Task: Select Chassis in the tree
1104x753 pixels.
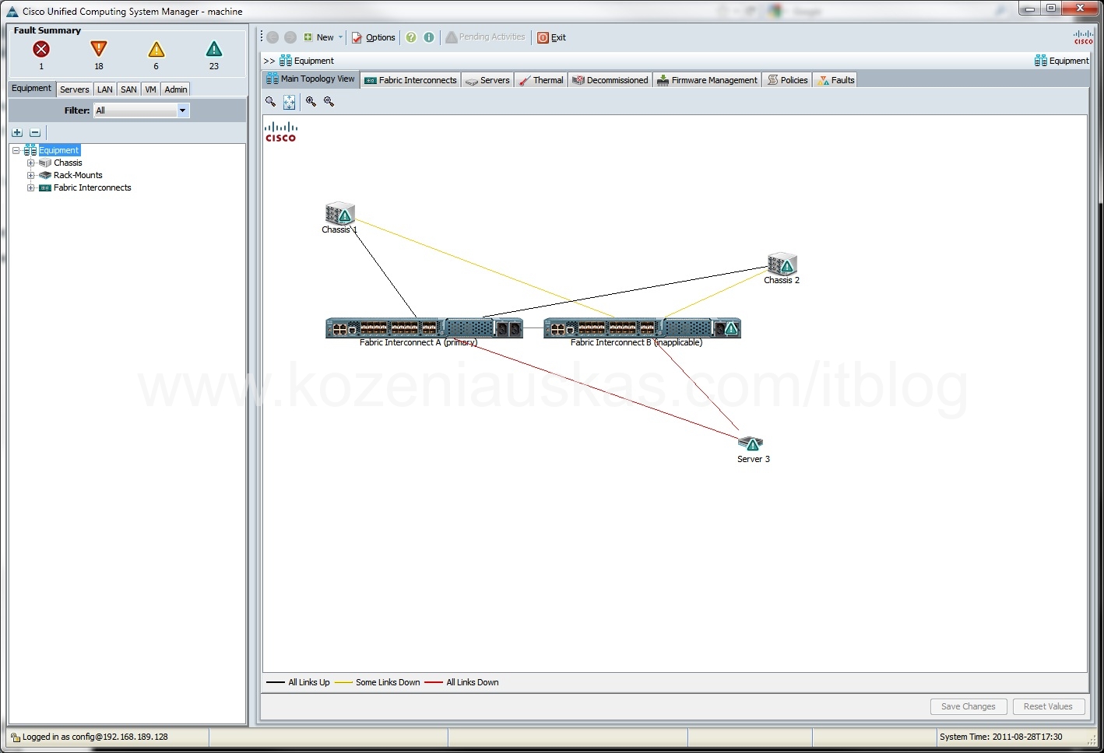Action: click(x=68, y=163)
